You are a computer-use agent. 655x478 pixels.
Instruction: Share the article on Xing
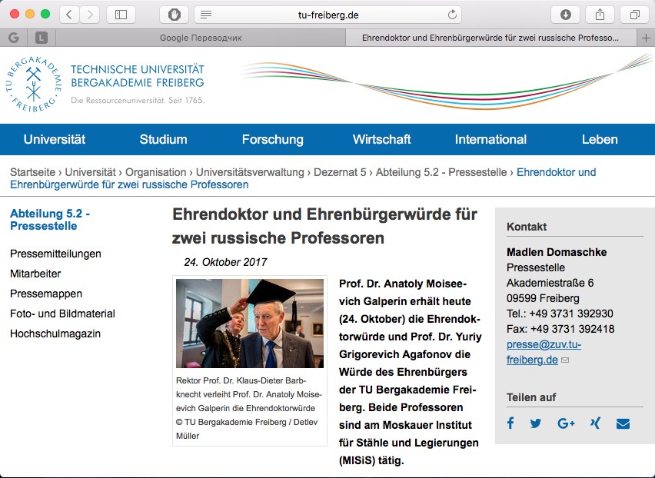tap(595, 423)
